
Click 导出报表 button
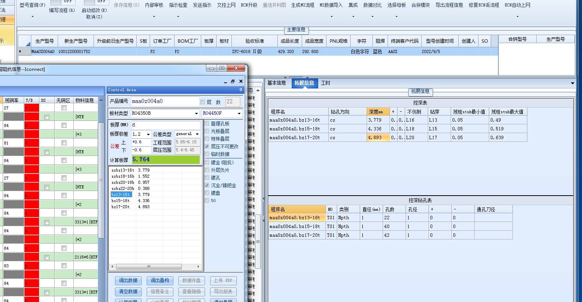click(223, 292)
